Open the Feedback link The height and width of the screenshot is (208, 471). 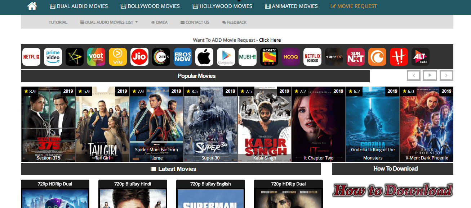[234, 22]
